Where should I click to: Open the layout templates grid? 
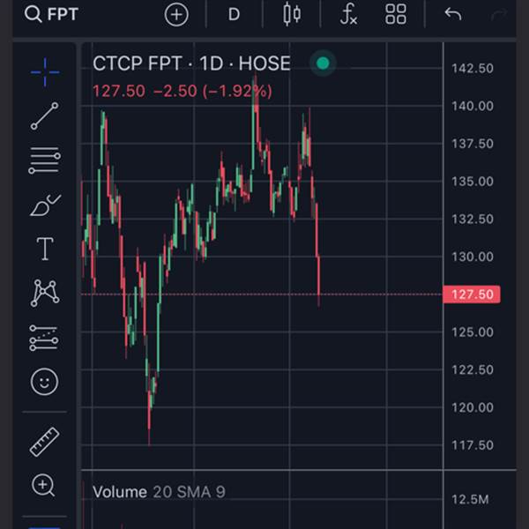coord(396,14)
